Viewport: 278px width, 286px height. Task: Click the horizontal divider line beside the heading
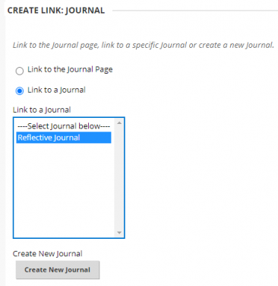pos(195,11)
